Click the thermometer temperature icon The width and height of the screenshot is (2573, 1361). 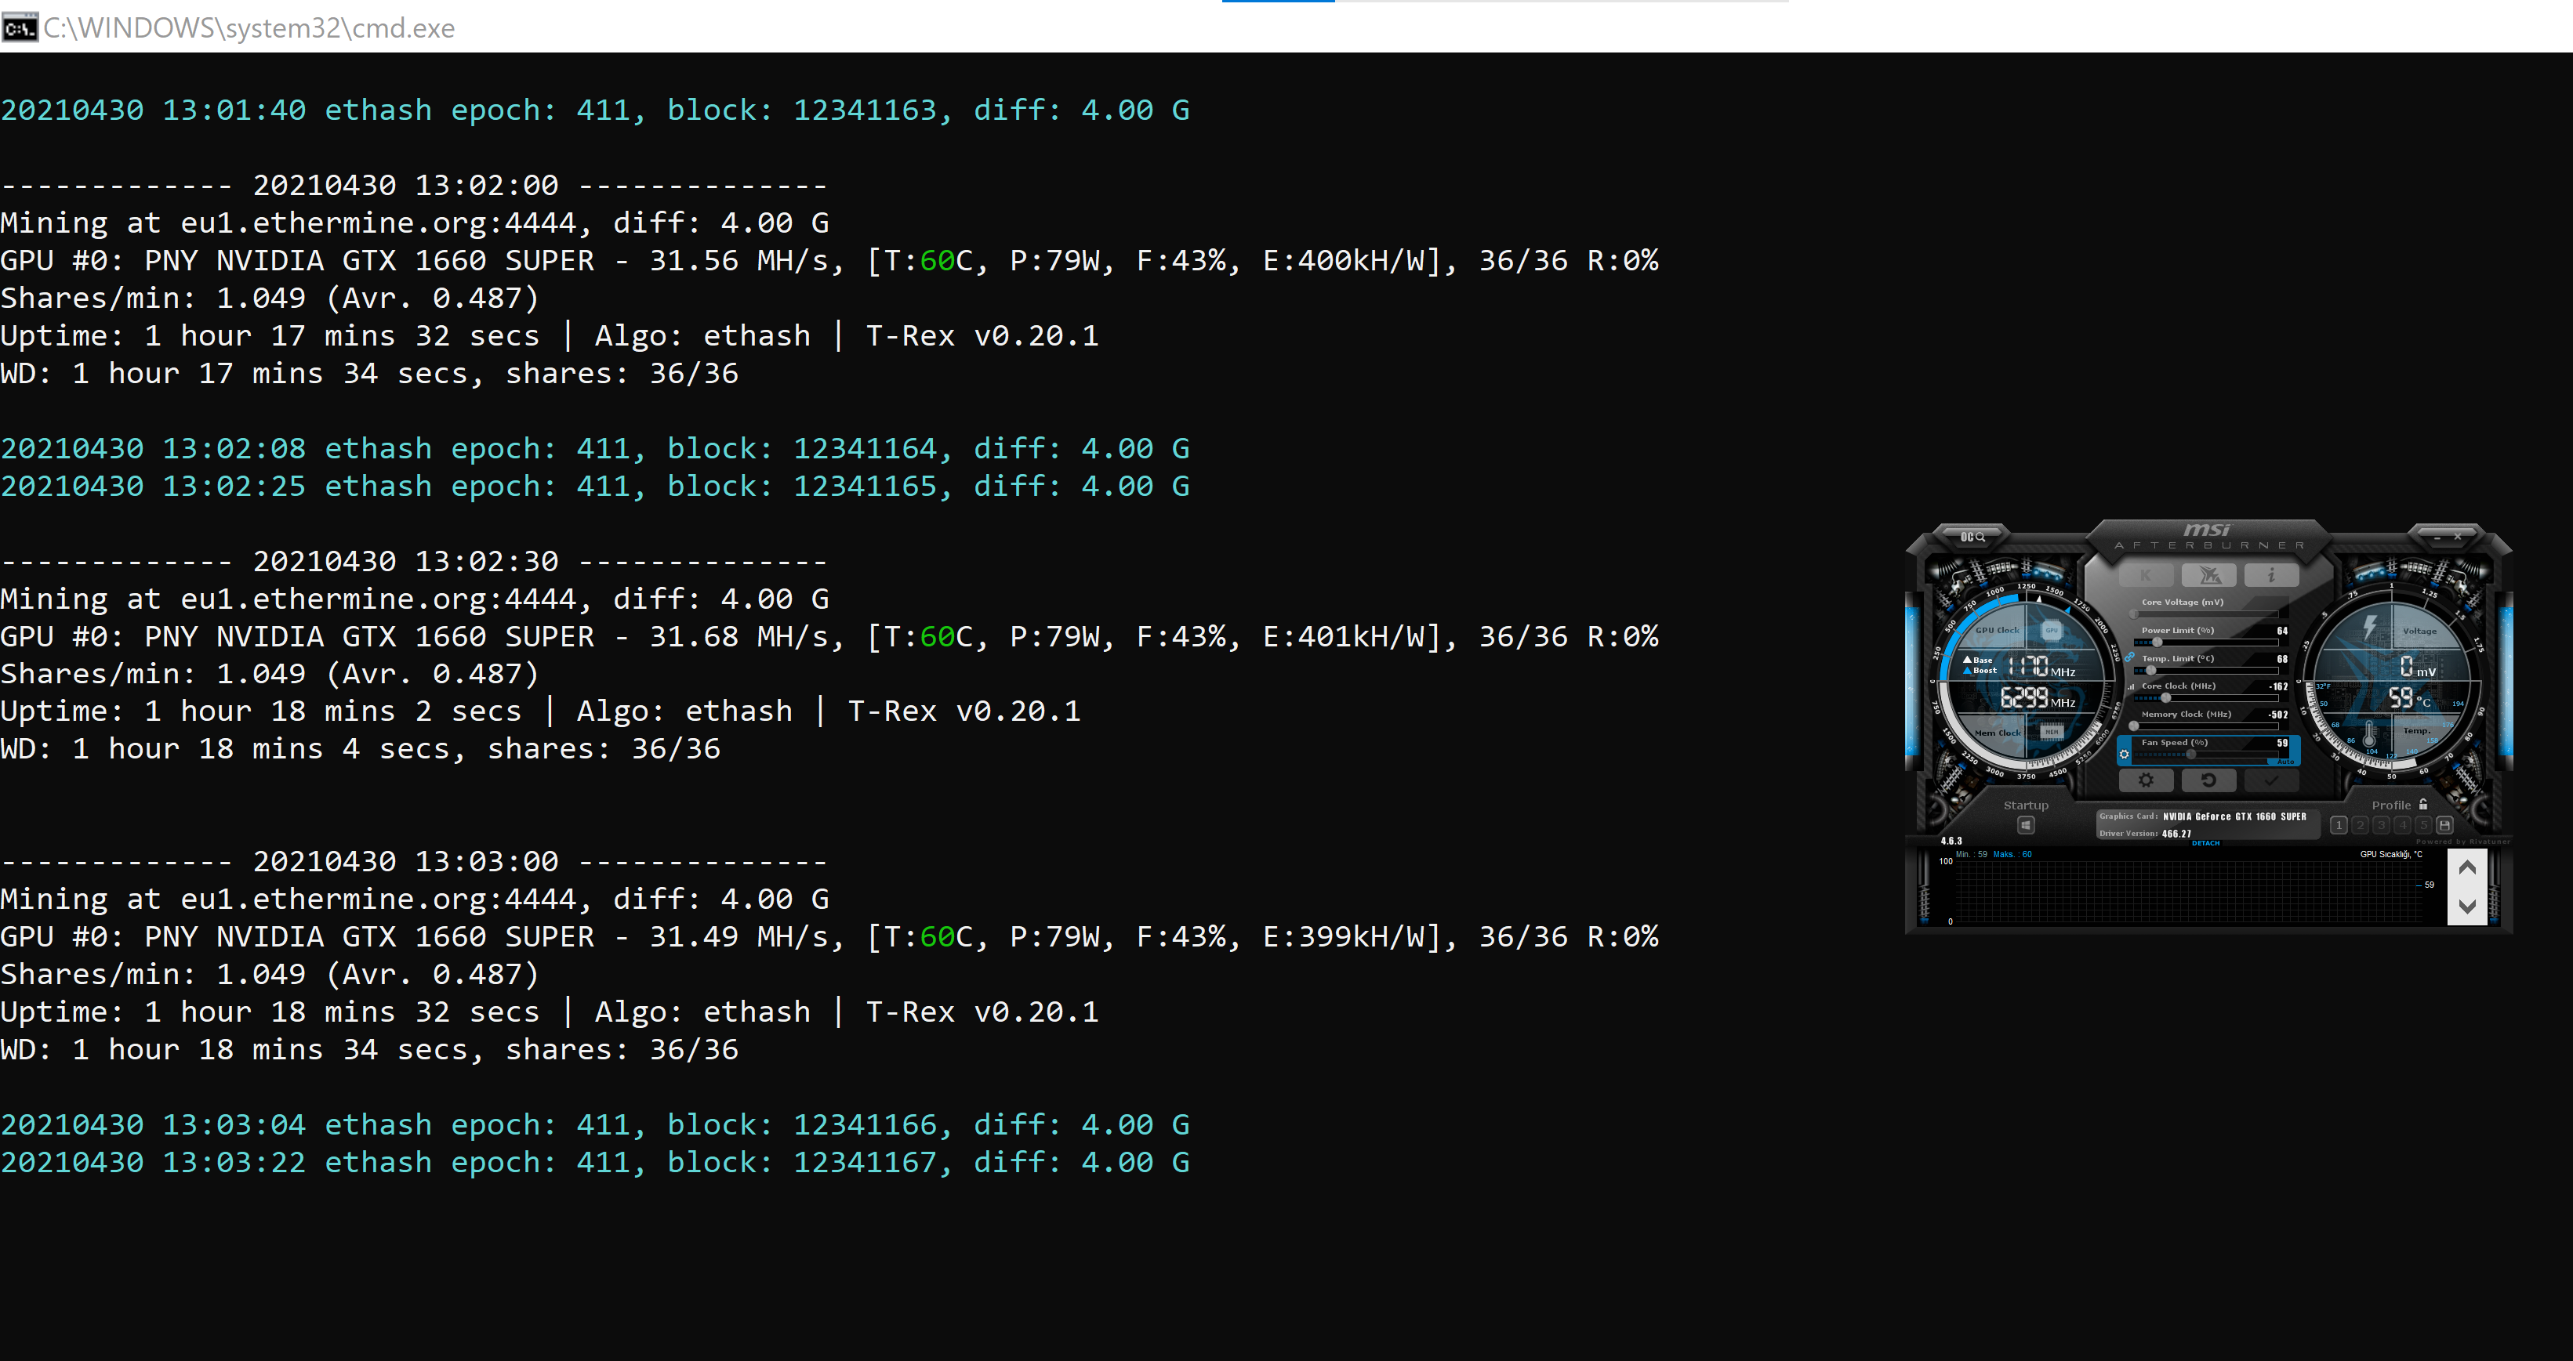2369,735
